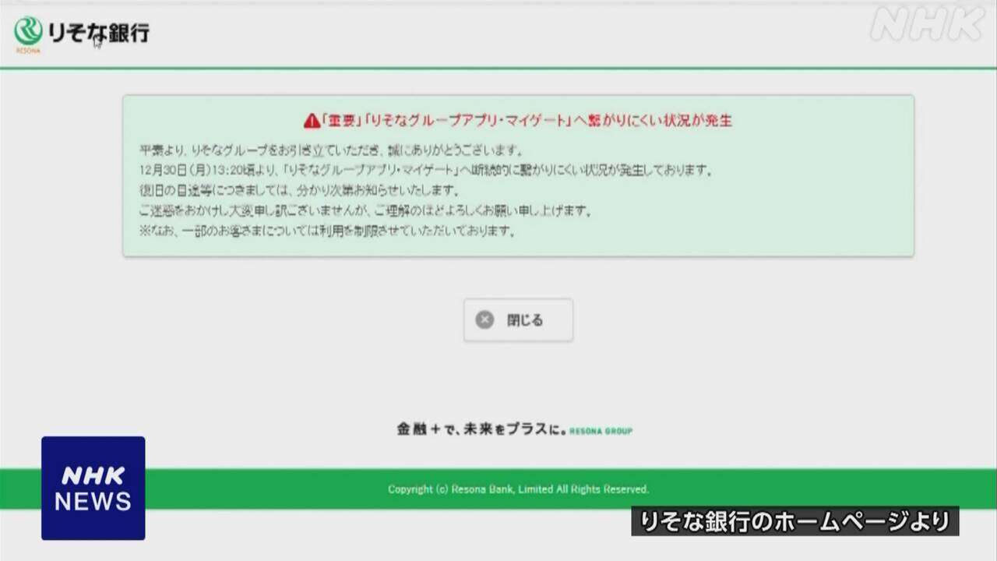Image resolution: width=997 pixels, height=561 pixels.
Task: Click the red warning triangle icon
Action: click(x=312, y=121)
